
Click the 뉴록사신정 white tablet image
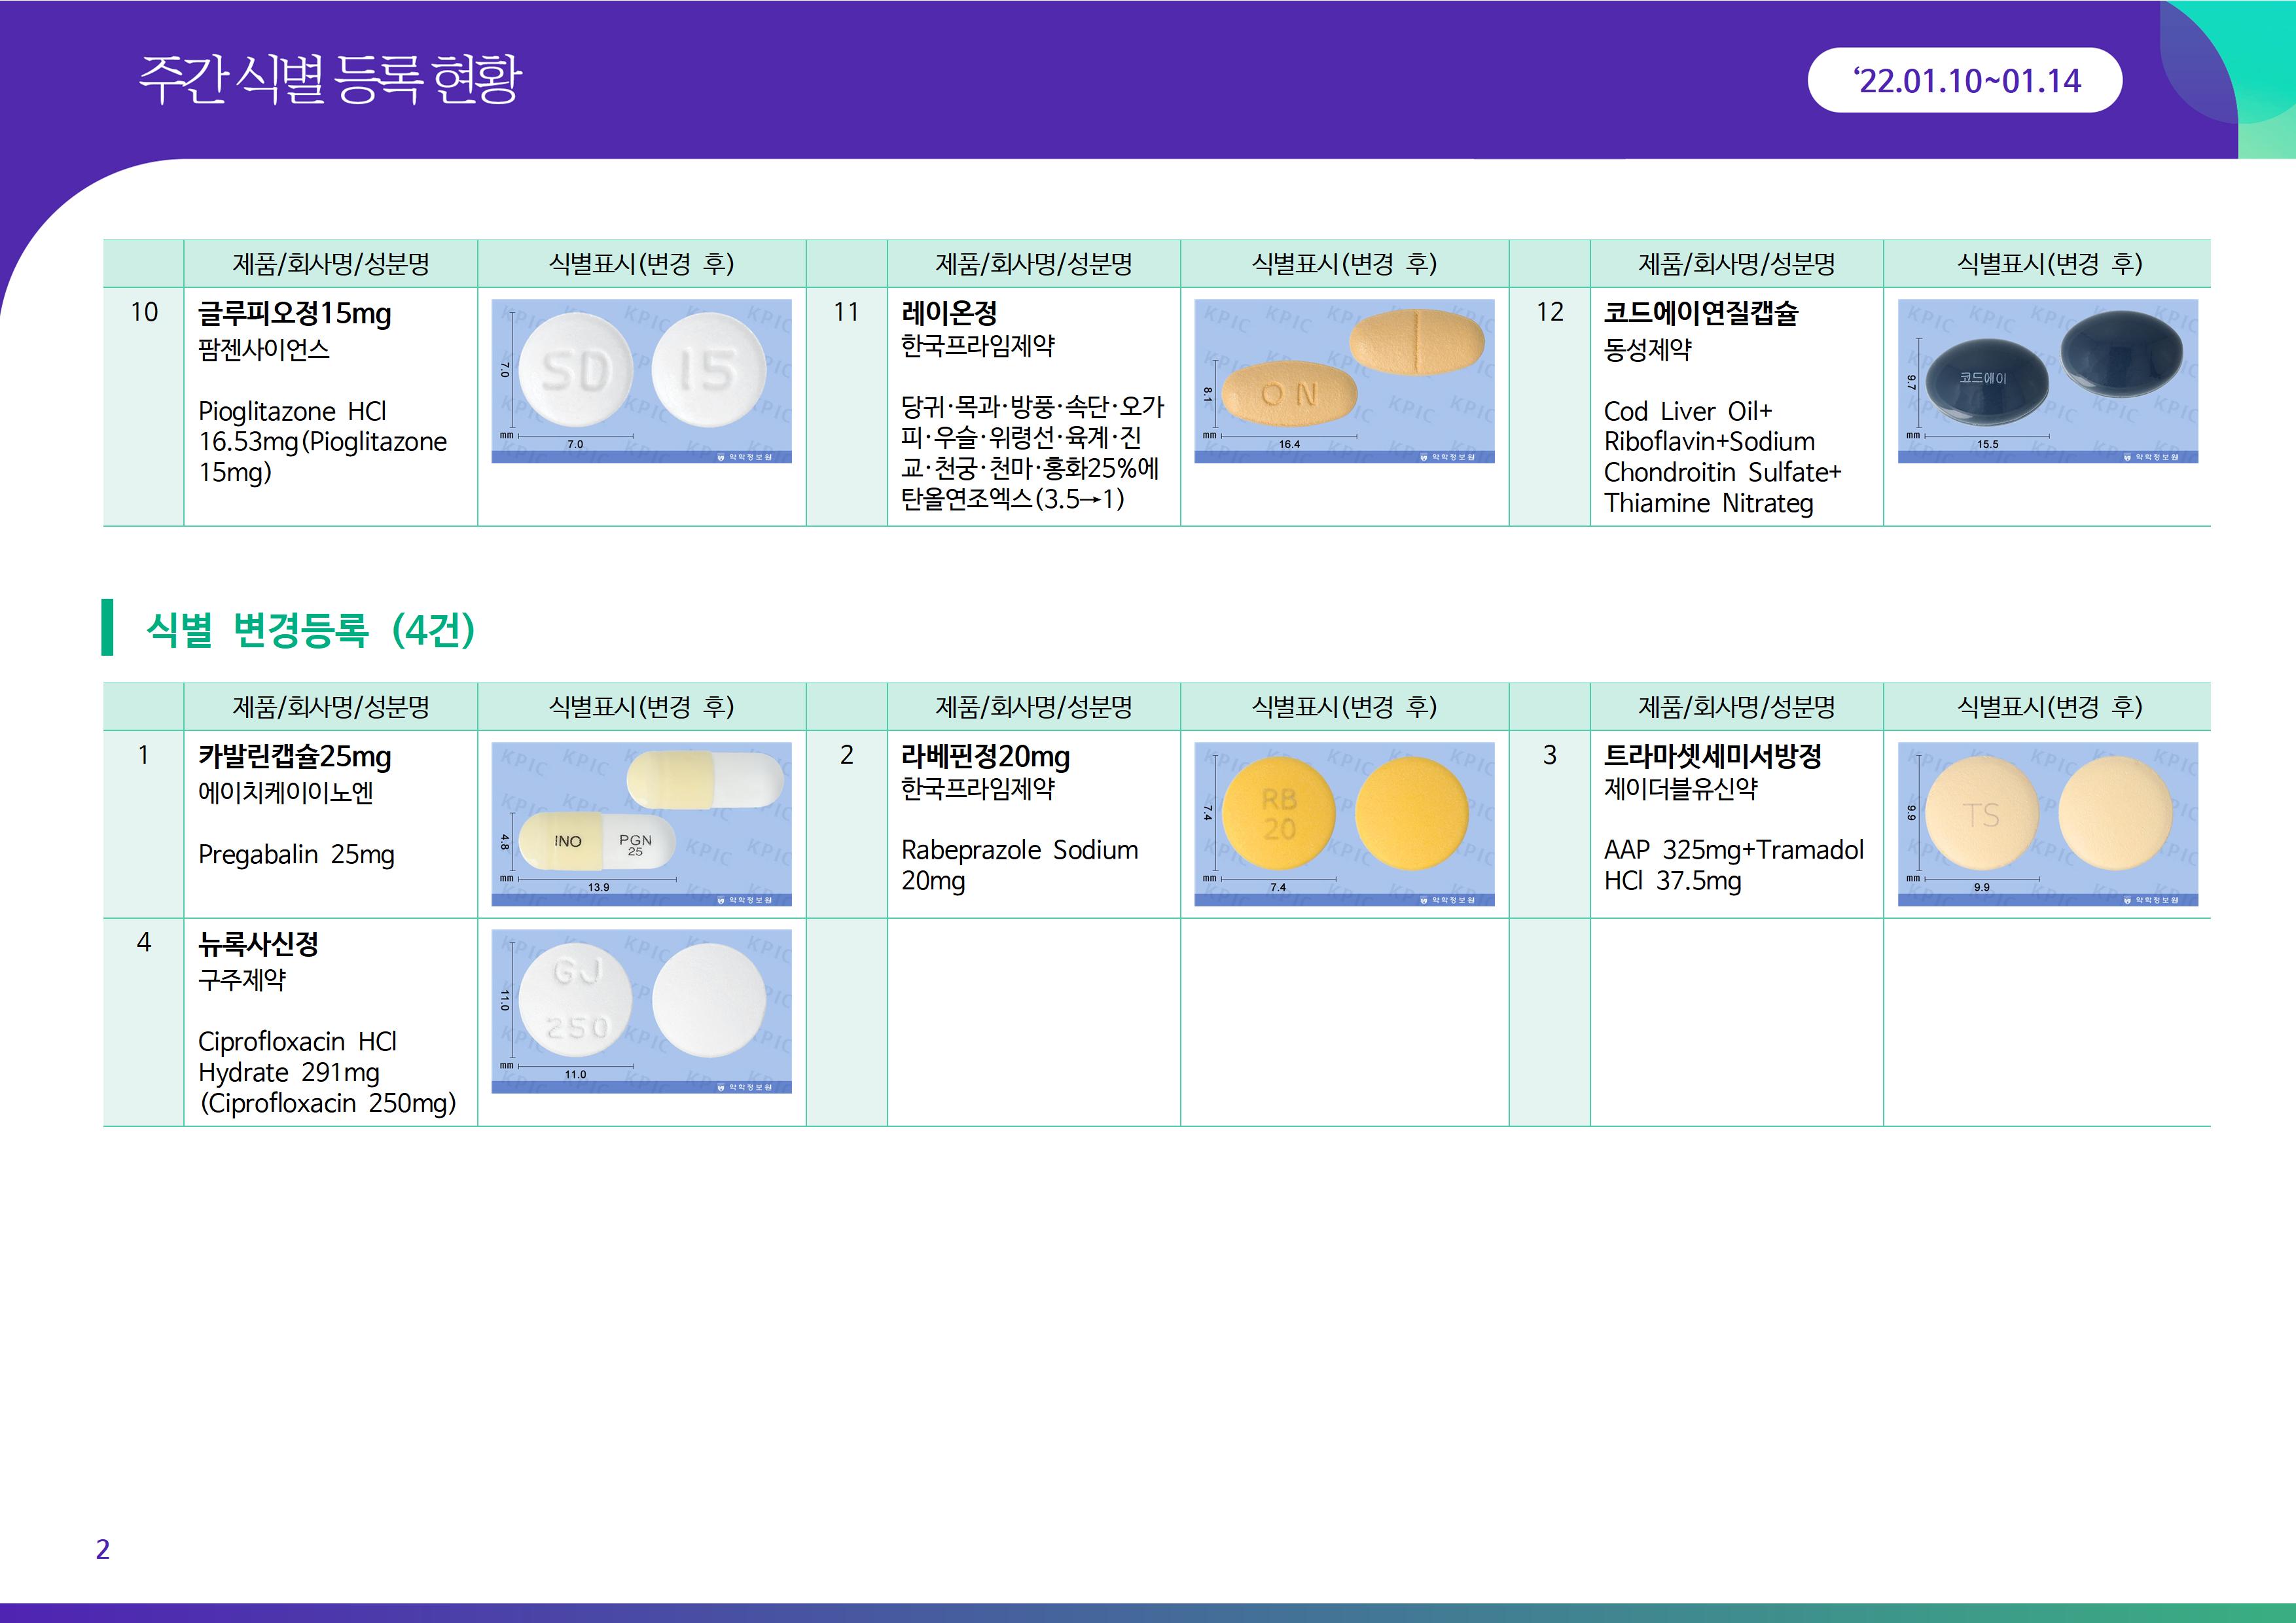641,1011
